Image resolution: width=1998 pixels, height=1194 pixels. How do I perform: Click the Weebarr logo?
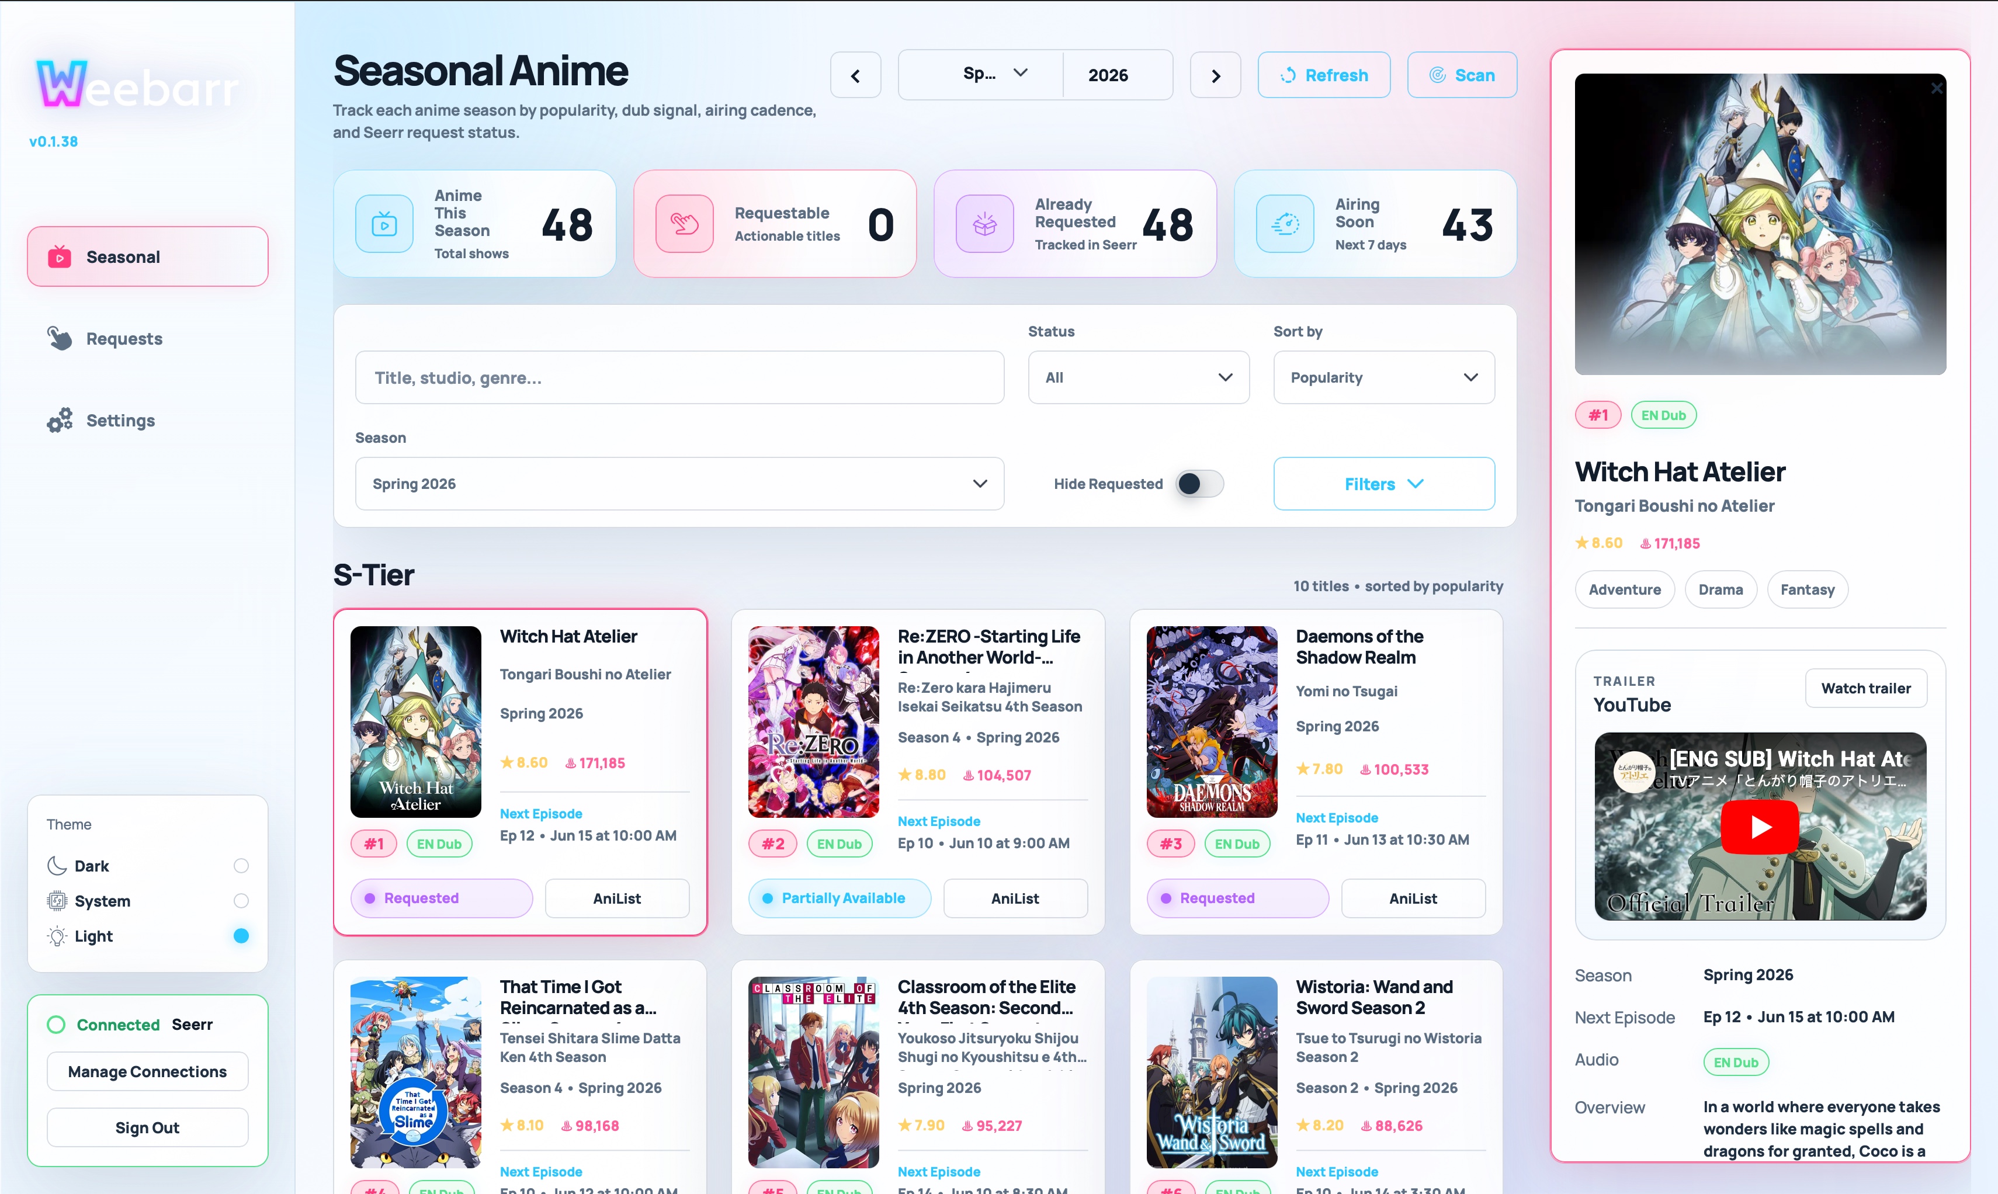pyautogui.click(x=138, y=85)
